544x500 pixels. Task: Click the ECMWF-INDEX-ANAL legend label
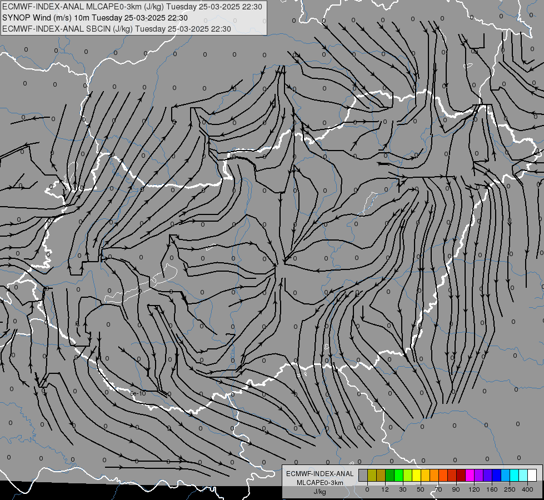(320, 474)
